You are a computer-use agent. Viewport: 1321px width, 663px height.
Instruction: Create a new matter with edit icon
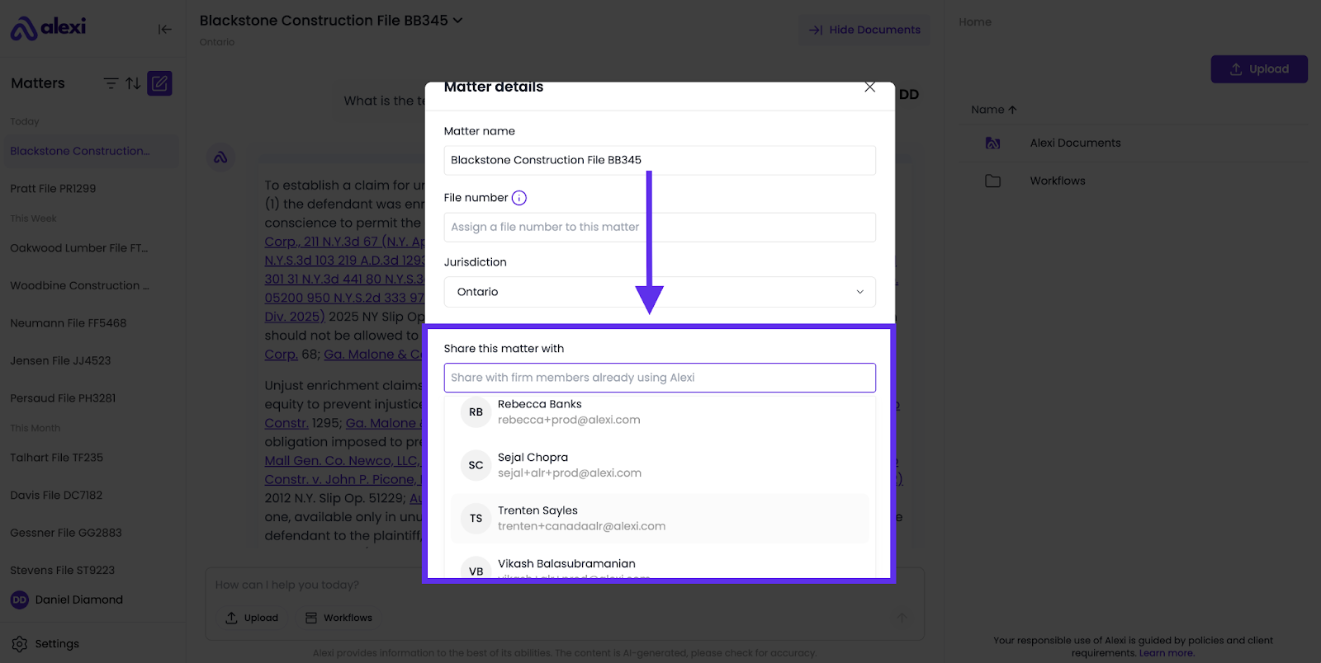coord(159,83)
